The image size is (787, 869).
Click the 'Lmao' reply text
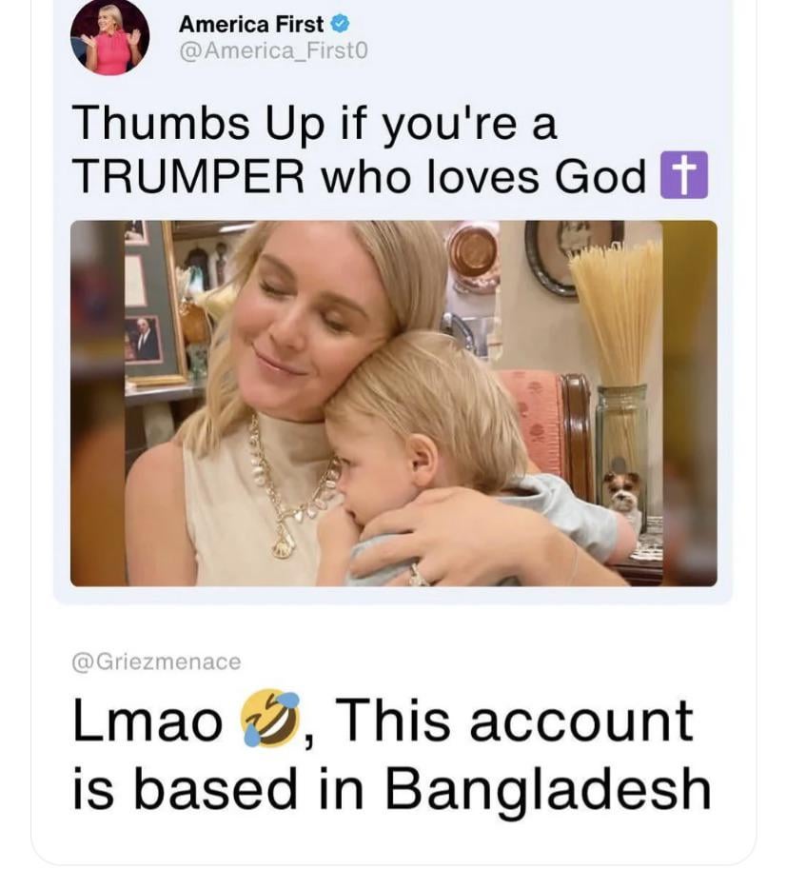pos(147,720)
